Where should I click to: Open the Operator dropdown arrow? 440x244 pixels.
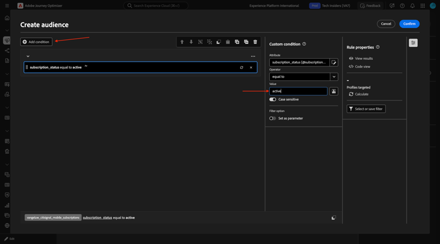point(334,77)
